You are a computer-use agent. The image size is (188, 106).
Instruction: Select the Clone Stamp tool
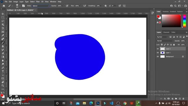pyautogui.click(x=3, y=46)
